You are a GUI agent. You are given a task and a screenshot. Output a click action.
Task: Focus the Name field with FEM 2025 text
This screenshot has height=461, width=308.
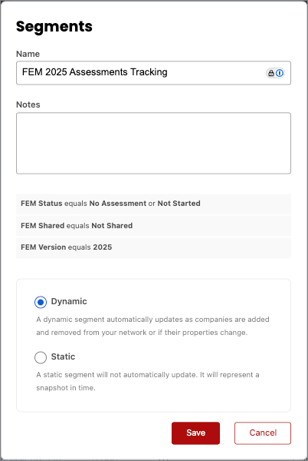[153, 73]
